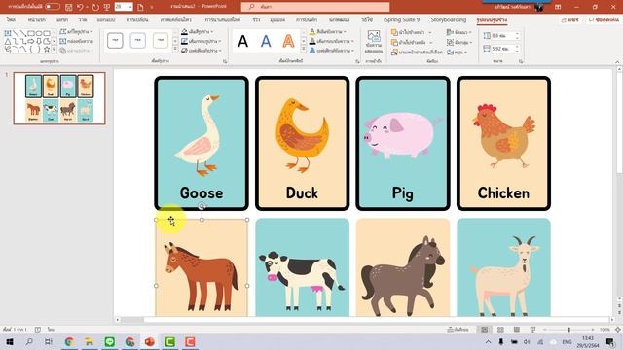The height and width of the screenshot is (350, 623).
Task: Select the active Shape Format tab
Action: (x=492, y=19)
